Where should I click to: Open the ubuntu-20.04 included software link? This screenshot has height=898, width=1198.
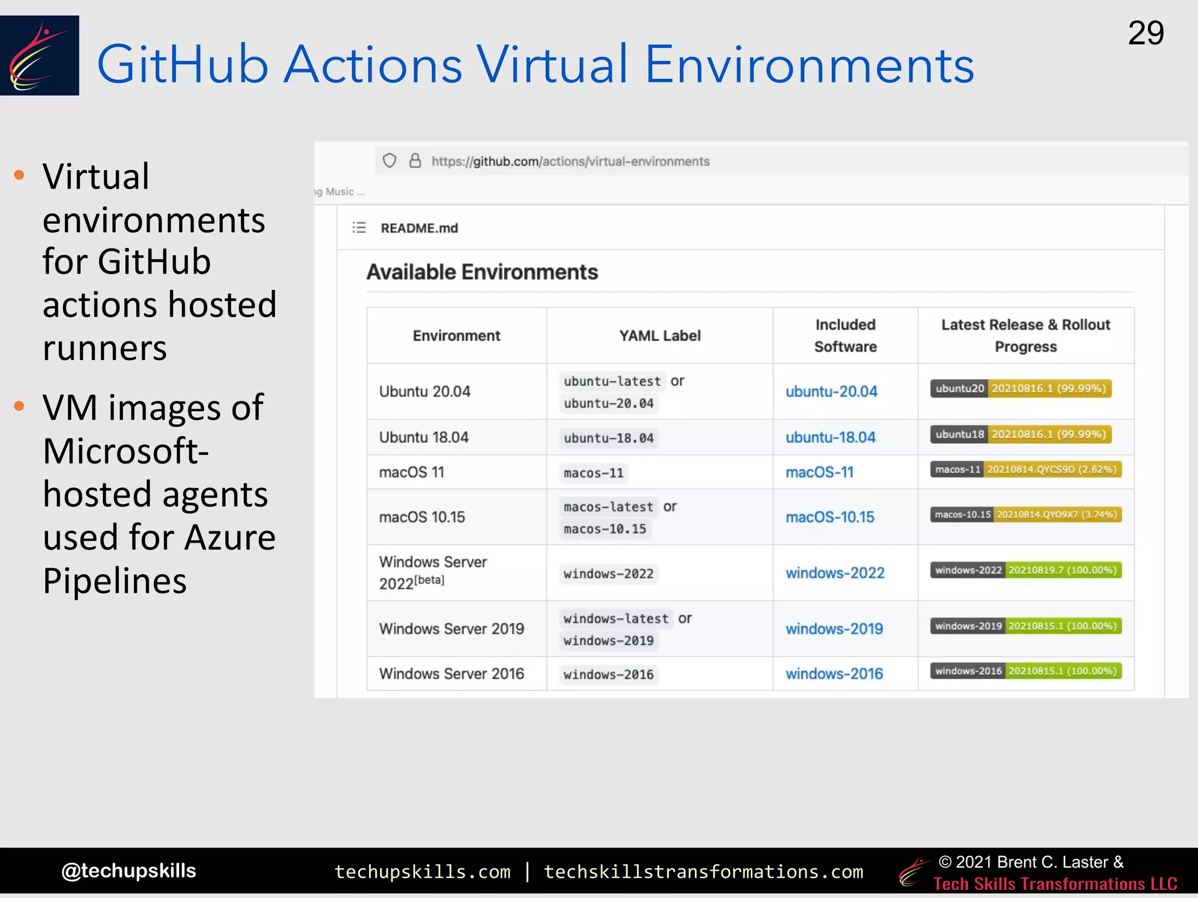point(831,391)
